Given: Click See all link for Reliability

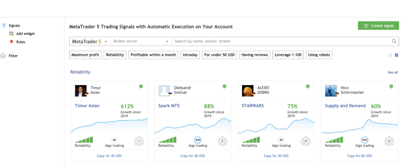Looking at the screenshot, I should click(x=393, y=72).
